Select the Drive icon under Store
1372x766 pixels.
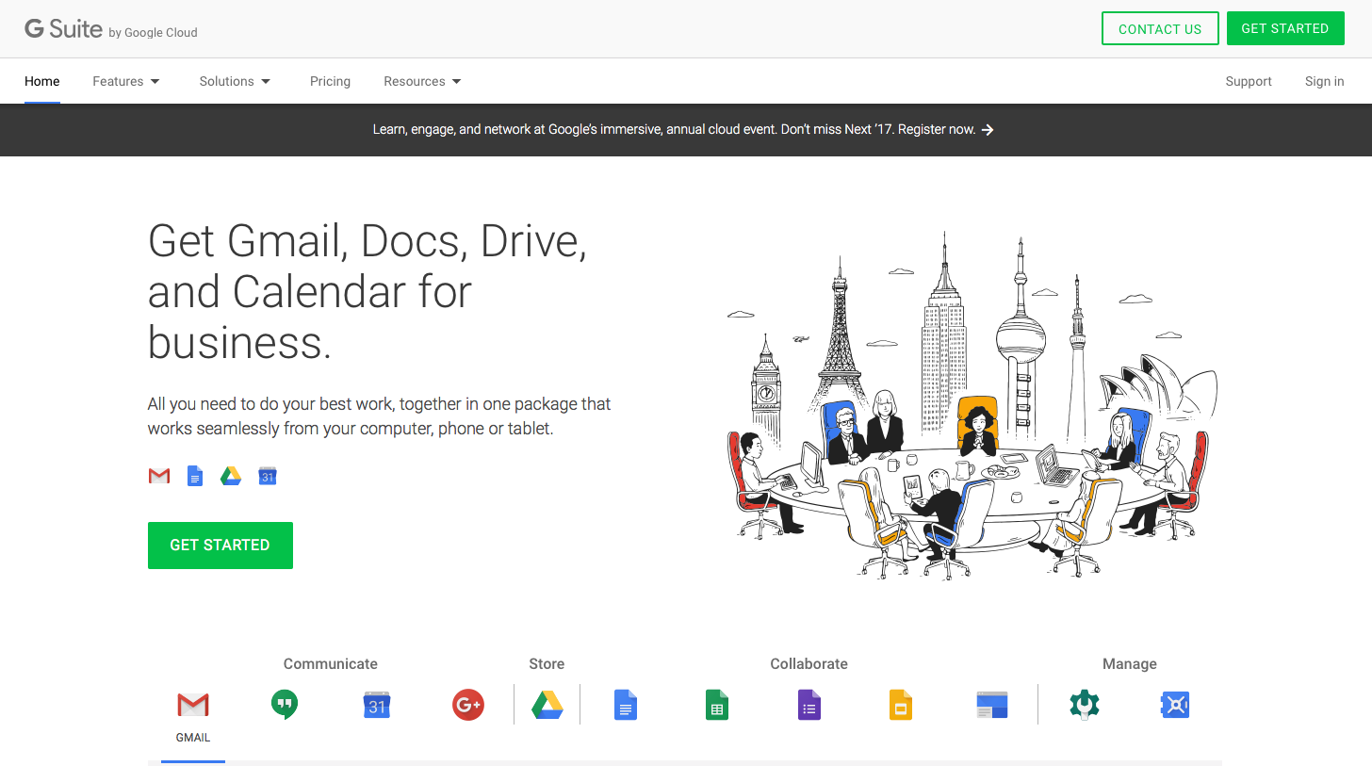tap(547, 705)
